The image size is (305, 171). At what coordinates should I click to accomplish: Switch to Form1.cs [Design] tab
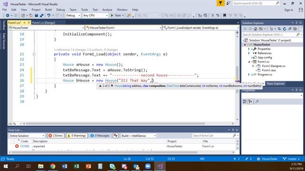43,23
